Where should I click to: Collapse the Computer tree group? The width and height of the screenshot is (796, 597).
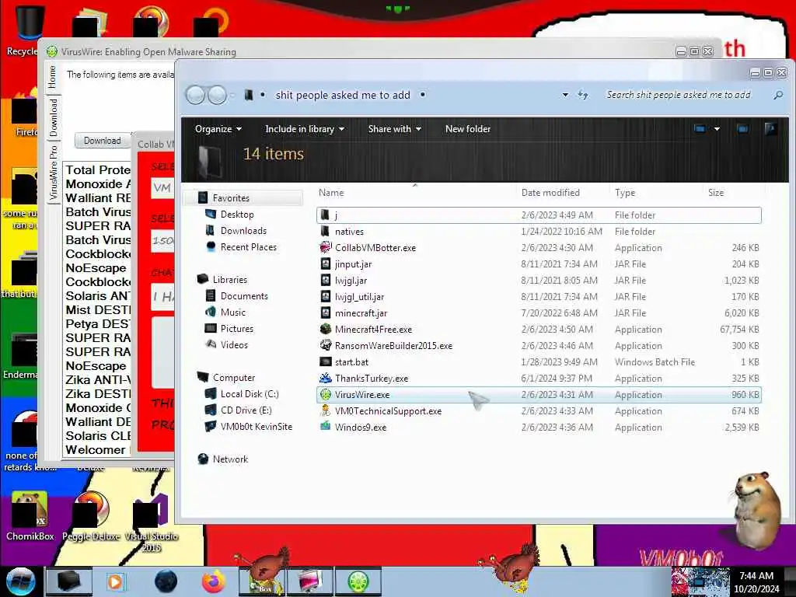click(x=234, y=378)
